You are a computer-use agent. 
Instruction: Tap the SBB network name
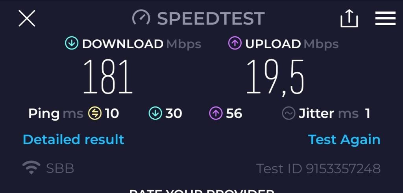click(x=60, y=169)
